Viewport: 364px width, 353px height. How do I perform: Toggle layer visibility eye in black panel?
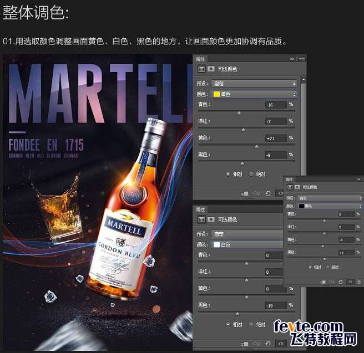point(350,282)
